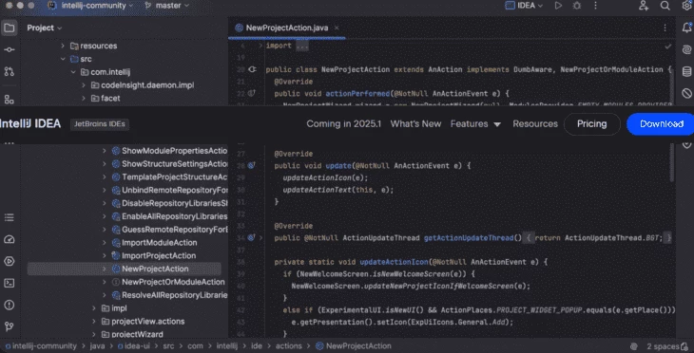Viewport: 694px width, 353px height.
Task: Click the Run button in the top toolbar
Action: 559,6
